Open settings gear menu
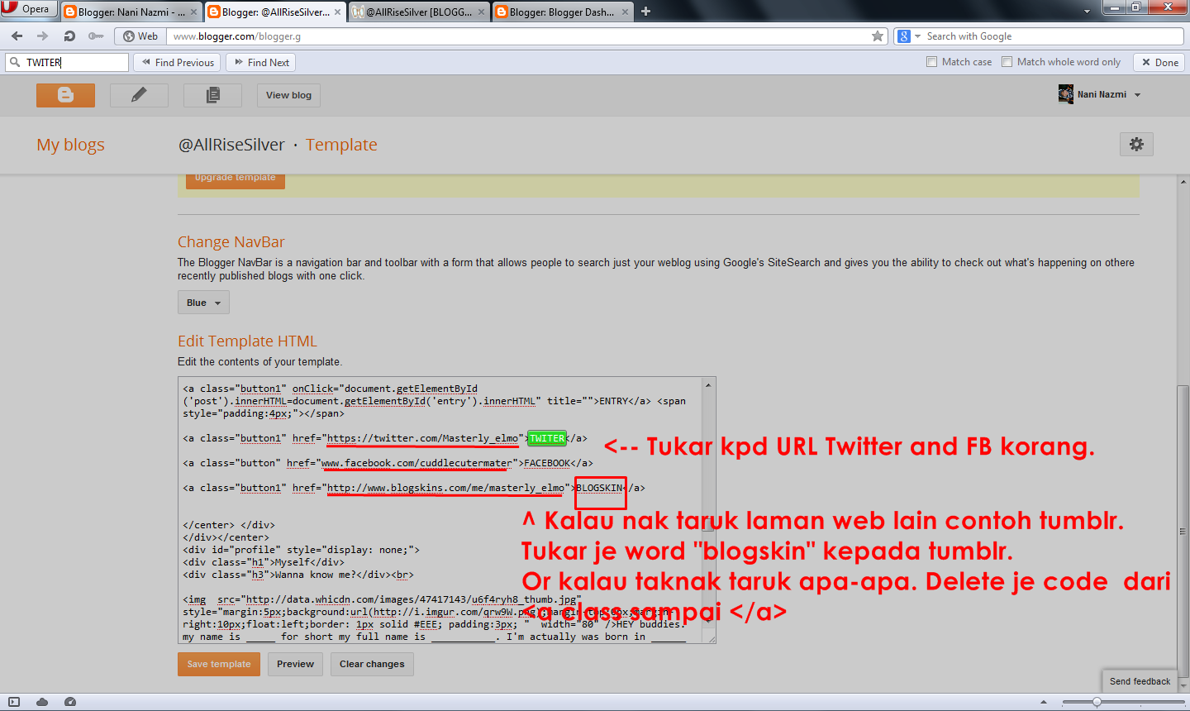Image resolution: width=1190 pixels, height=711 pixels. [x=1136, y=144]
